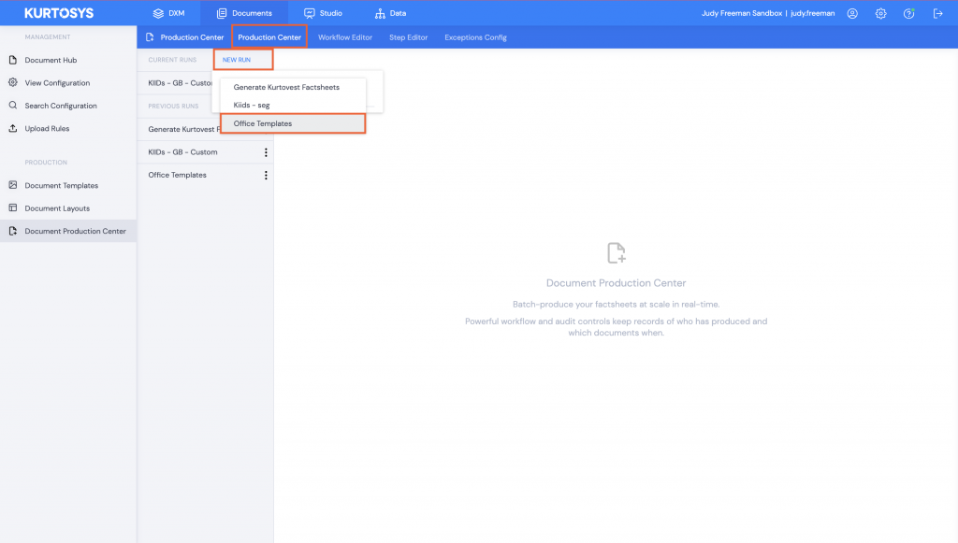
Task: Click the Documents tab icon
Action: pyautogui.click(x=222, y=13)
